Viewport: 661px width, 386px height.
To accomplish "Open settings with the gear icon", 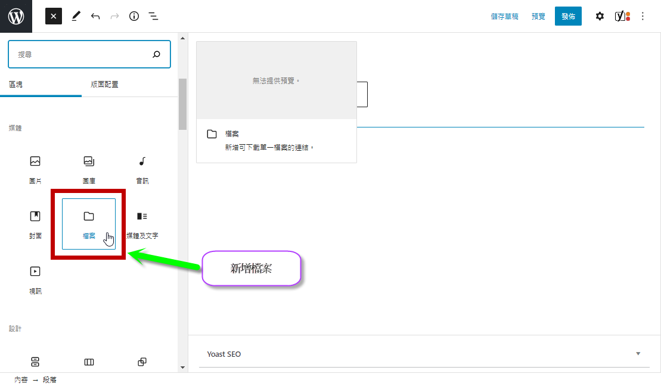I will click(x=600, y=16).
